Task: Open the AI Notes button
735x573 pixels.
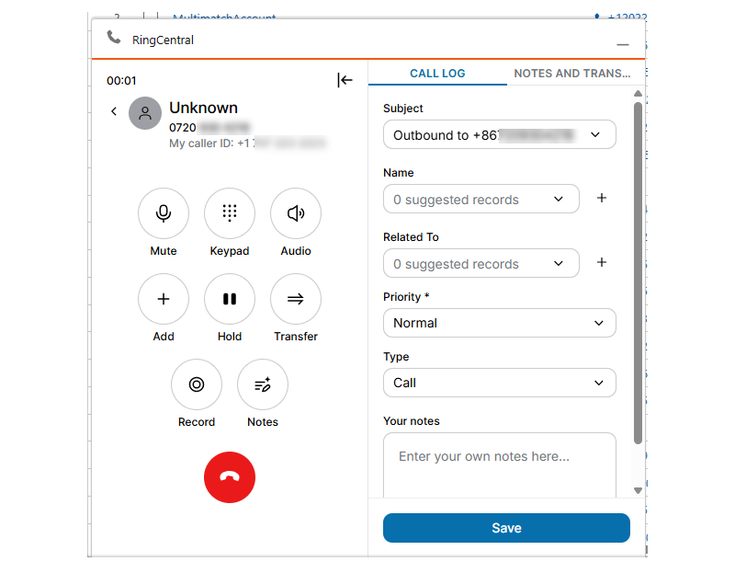Action: coord(263,384)
